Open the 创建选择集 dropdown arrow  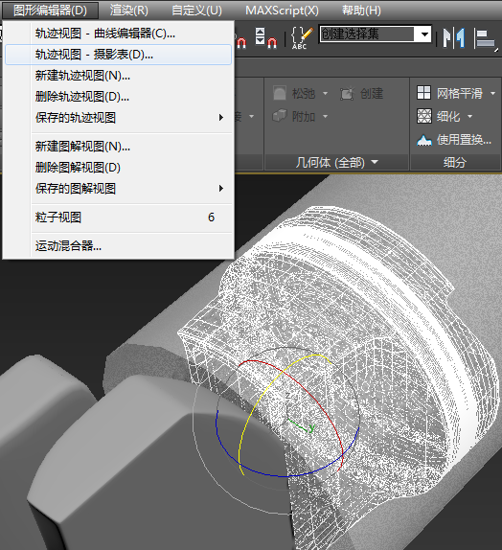424,34
